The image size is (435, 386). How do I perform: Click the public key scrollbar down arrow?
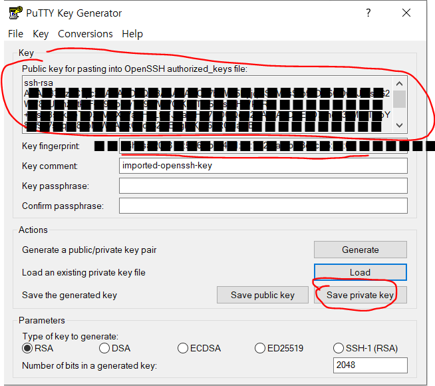pyautogui.click(x=400, y=125)
